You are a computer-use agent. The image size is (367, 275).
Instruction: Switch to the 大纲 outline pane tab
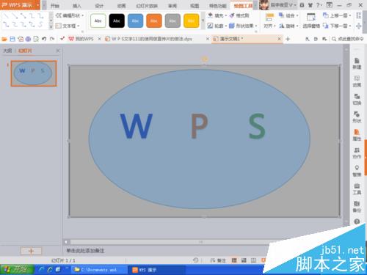pos(7,51)
